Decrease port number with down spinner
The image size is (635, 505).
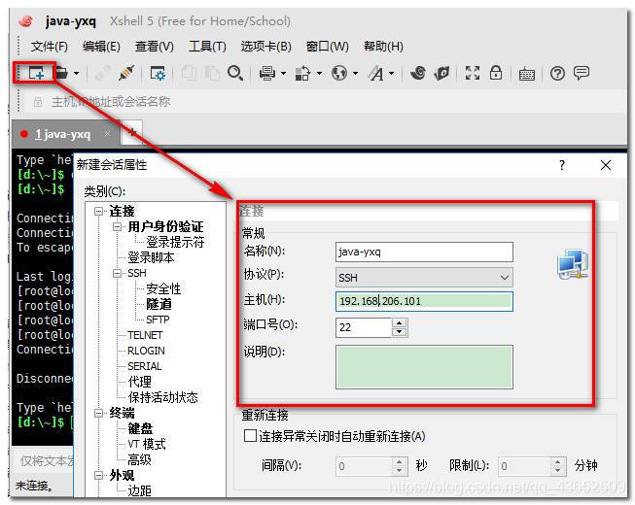(x=400, y=331)
